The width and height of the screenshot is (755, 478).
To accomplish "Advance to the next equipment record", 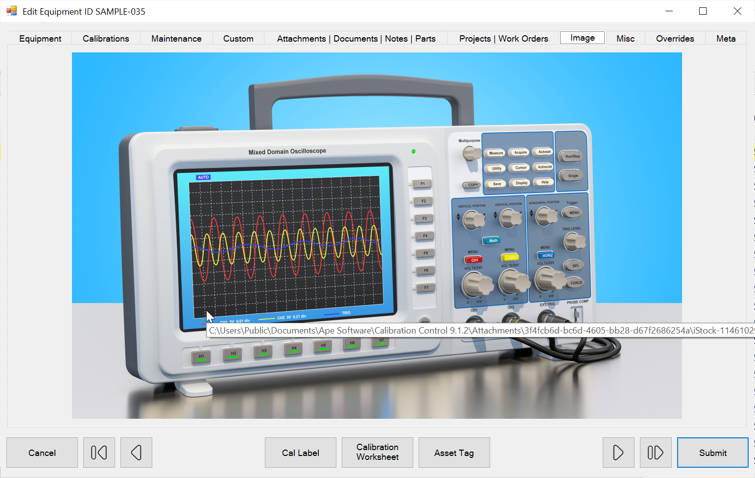I will (618, 452).
